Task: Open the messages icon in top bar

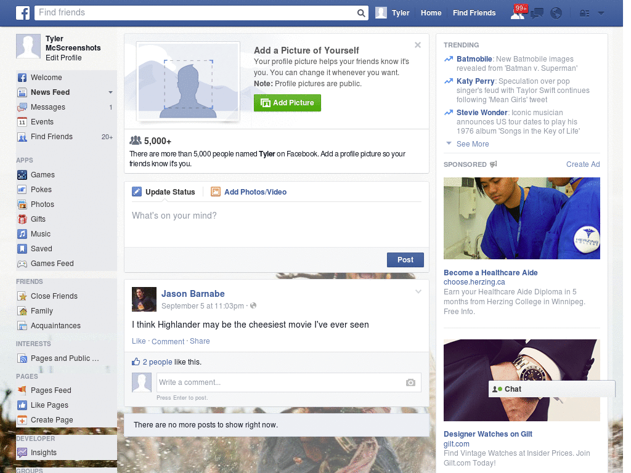Action: (x=537, y=14)
